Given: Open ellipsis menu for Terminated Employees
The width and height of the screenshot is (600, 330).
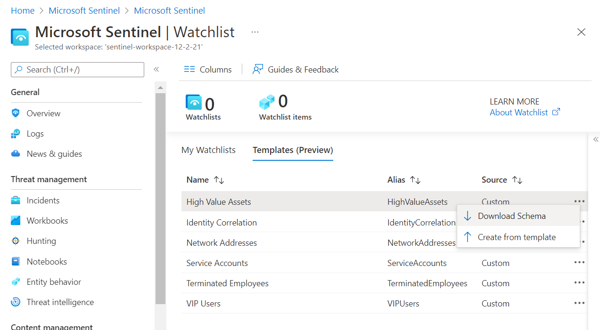Looking at the screenshot, I should pyautogui.click(x=579, y=283).
